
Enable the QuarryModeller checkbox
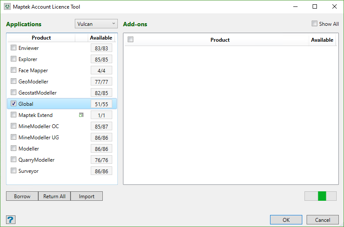pos(14,160)
